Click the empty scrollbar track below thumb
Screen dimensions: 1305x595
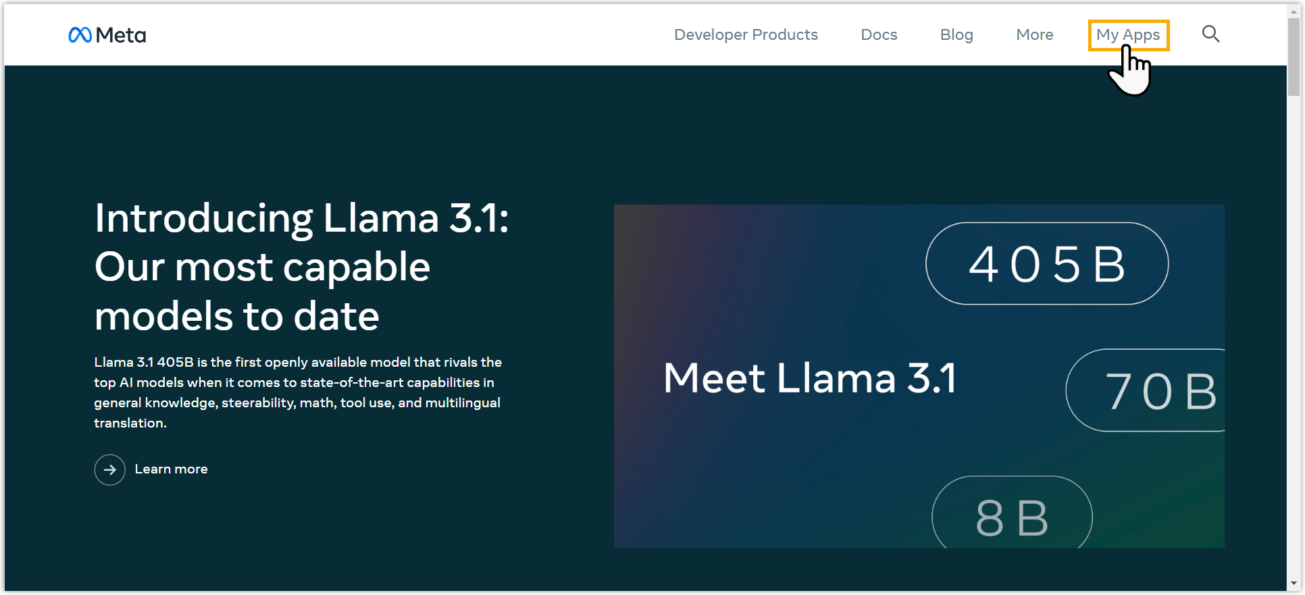[x=1294, y=338]
